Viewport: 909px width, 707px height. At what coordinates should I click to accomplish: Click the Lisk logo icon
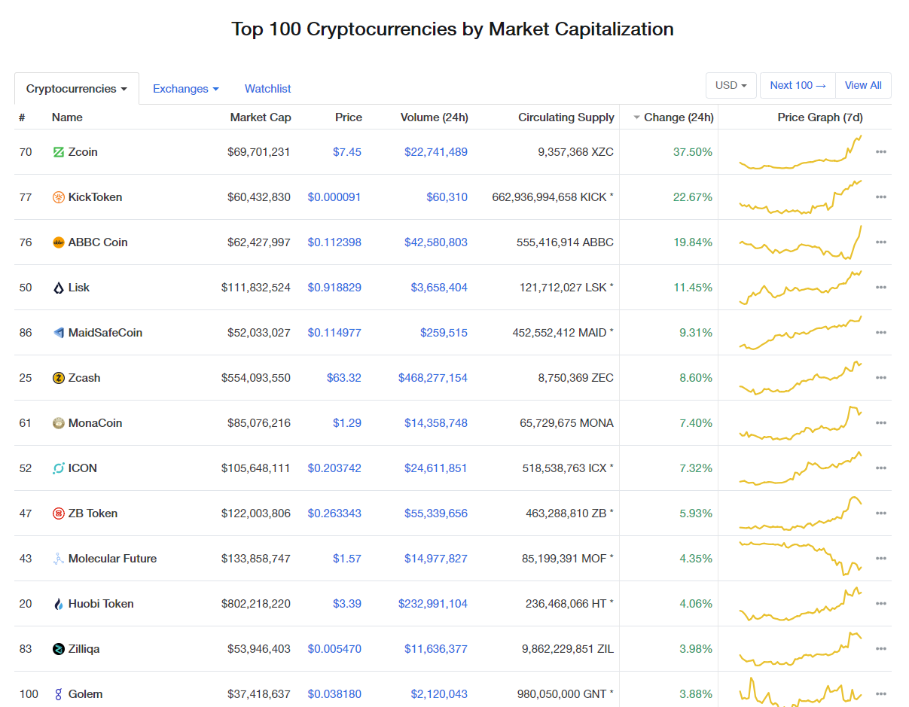coord(59,288)
